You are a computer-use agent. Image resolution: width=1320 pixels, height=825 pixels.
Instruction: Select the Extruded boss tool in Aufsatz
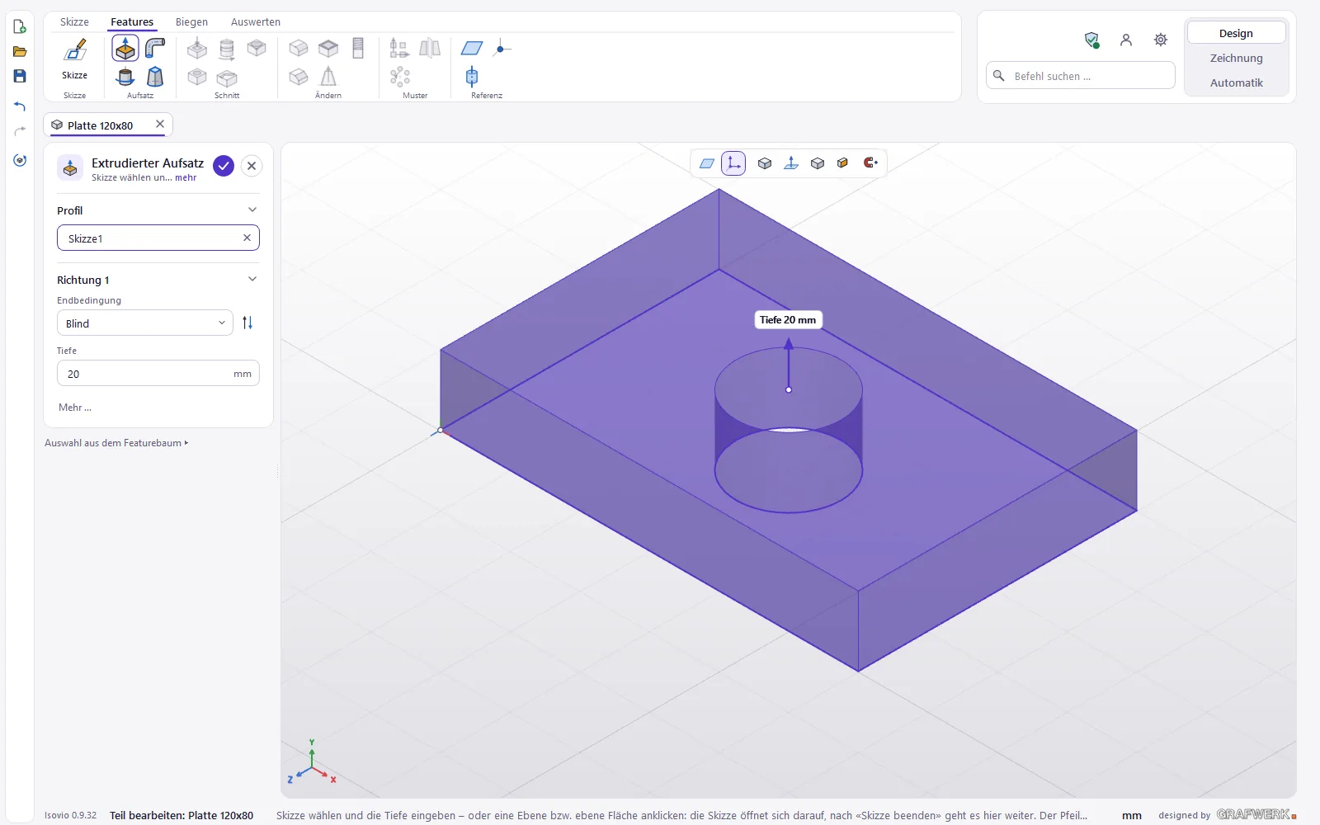pyautogui.click(x=125, y=49)
